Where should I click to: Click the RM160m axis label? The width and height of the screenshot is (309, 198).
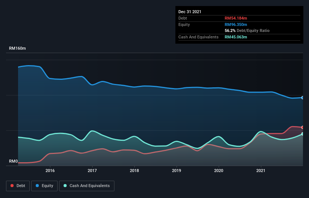[x=17, y=48]
